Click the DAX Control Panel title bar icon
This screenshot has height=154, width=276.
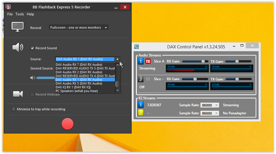pos(137,47)
